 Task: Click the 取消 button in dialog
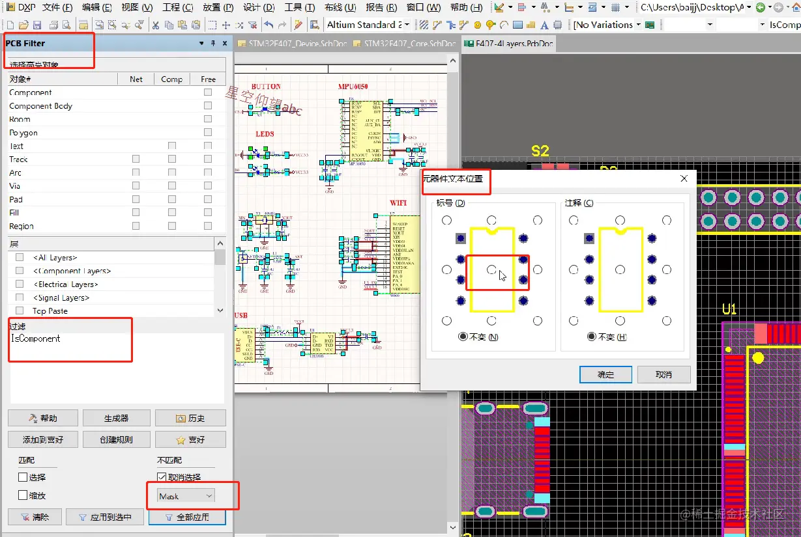click(663, 374)
